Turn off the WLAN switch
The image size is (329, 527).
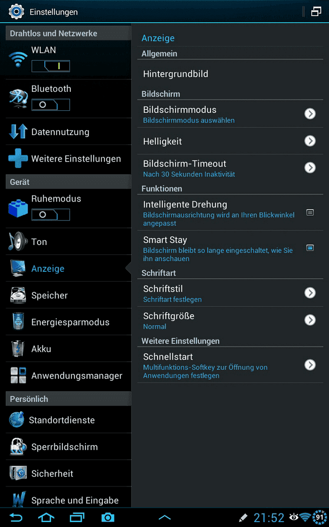(51, 66)
